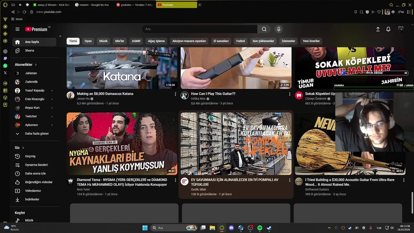
Task: Open X (Twitter) in Opera sidebar
Action: (x=5, y=73)
